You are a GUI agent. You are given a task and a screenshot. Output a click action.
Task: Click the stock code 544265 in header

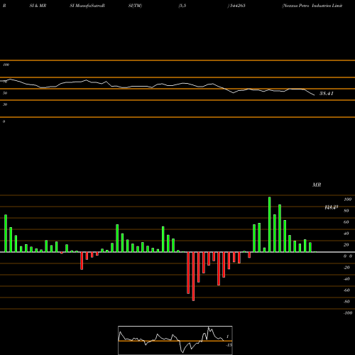coord(237,6)
